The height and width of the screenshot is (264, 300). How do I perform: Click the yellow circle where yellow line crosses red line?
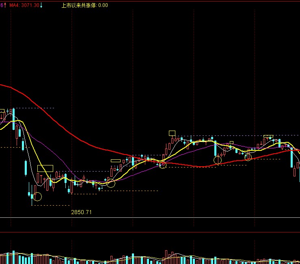tap(163, 165)
